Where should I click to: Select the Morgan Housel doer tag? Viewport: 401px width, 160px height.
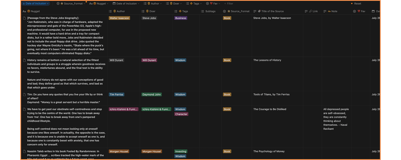click(152, 152)
